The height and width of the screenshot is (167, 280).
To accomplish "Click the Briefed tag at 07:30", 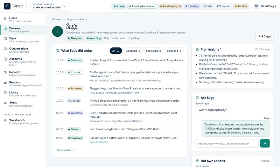I will tap(73, 129).
